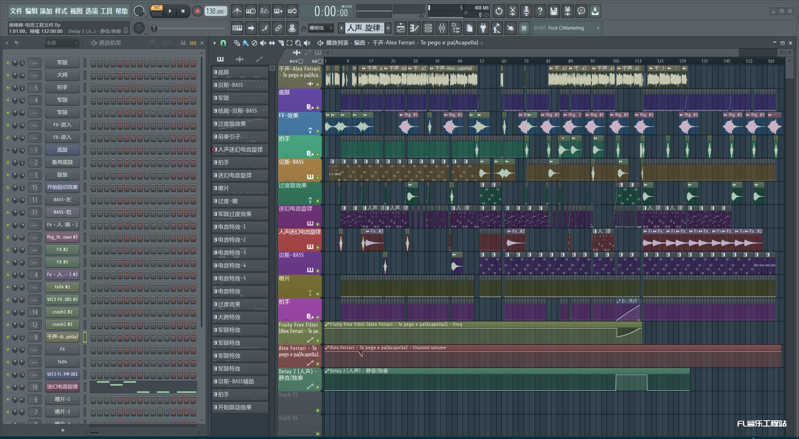Open the 帮助 menu
This screenshot has height=439, width=799.
tap(121, 11)
